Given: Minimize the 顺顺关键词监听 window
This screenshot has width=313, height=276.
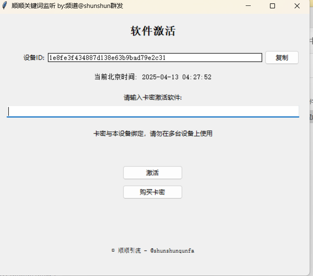Looking at the screenshot, I should (248, 6).
